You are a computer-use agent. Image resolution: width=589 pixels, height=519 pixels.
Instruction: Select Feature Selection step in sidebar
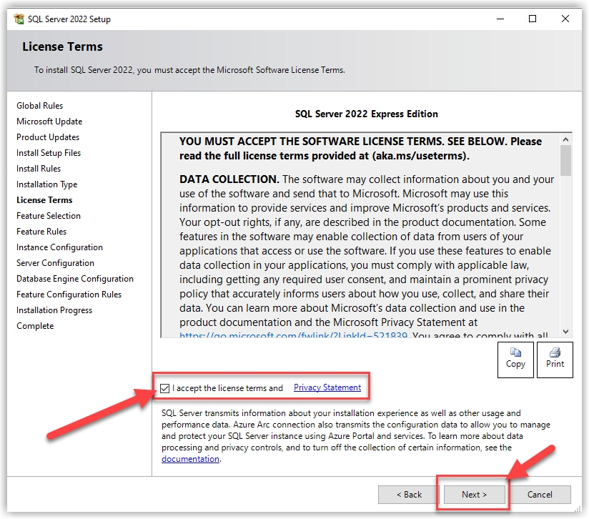click(x=49, y=216)
